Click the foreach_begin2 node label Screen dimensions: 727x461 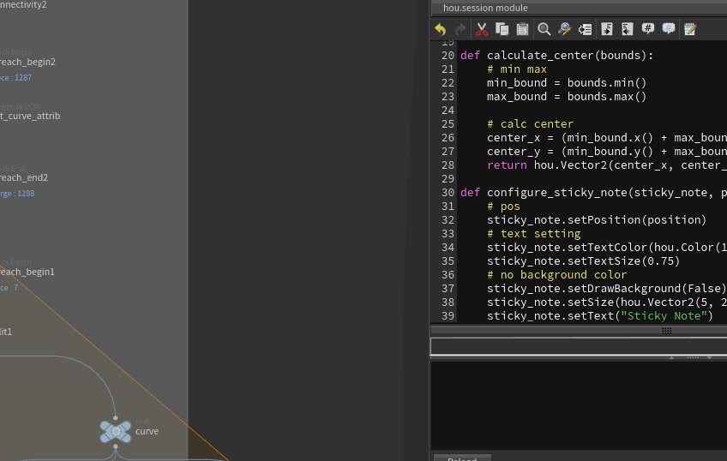click(27, 62)
